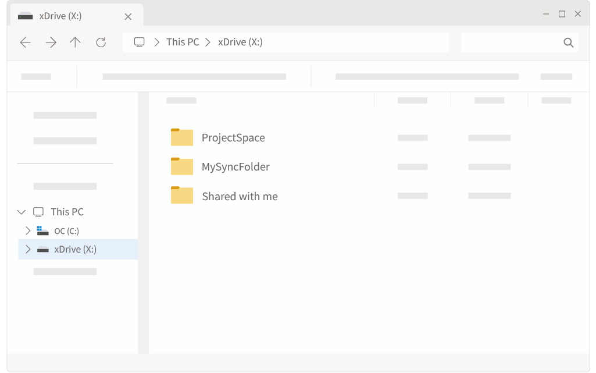Screen dimensions: 596x373
Task: Select This PC in the sidebar tree
Action: coord(67,212)
